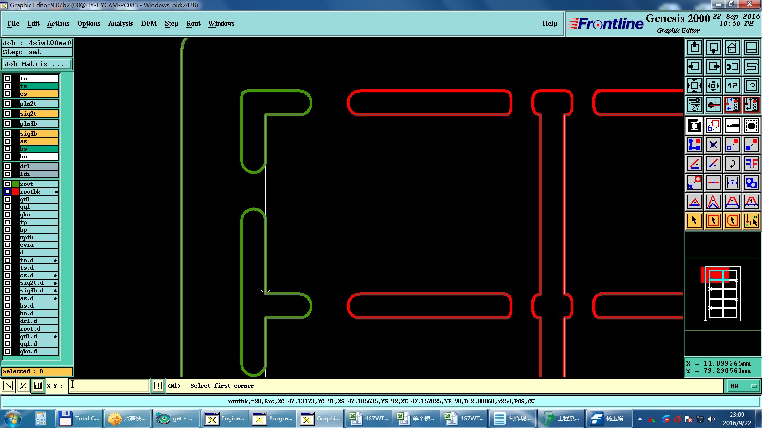Click the exclamation mark button beside XY field
The image size is (762, 428).
[x=158, y=386]
